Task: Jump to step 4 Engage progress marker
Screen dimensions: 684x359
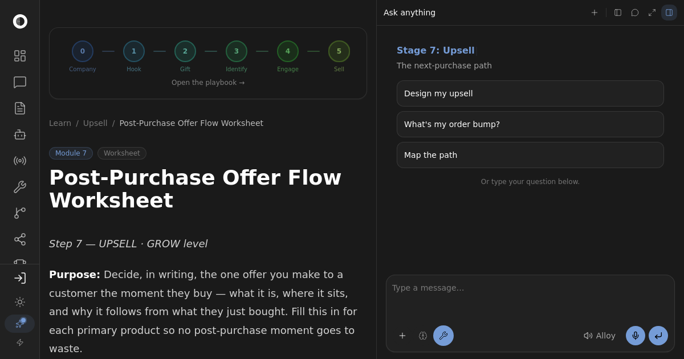Action: click(x=288, y=51)
